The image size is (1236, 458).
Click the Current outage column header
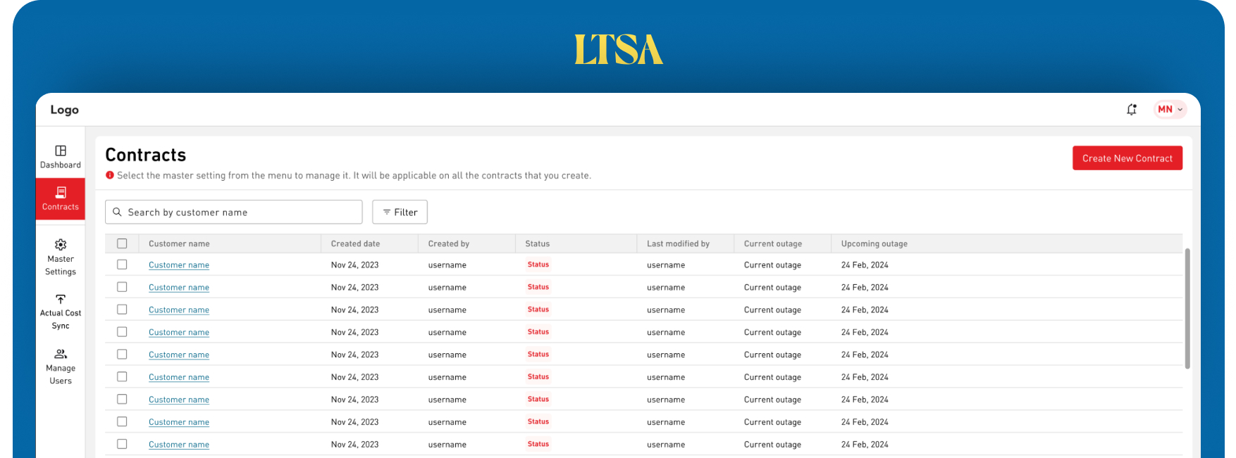point(773,243)
